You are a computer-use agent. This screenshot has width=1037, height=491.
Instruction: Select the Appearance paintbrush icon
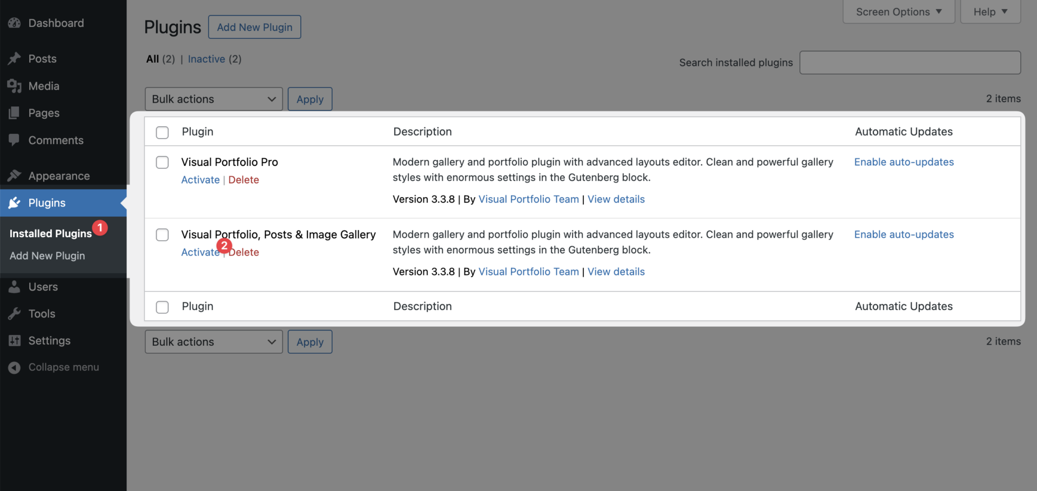(x=15, y=175)
